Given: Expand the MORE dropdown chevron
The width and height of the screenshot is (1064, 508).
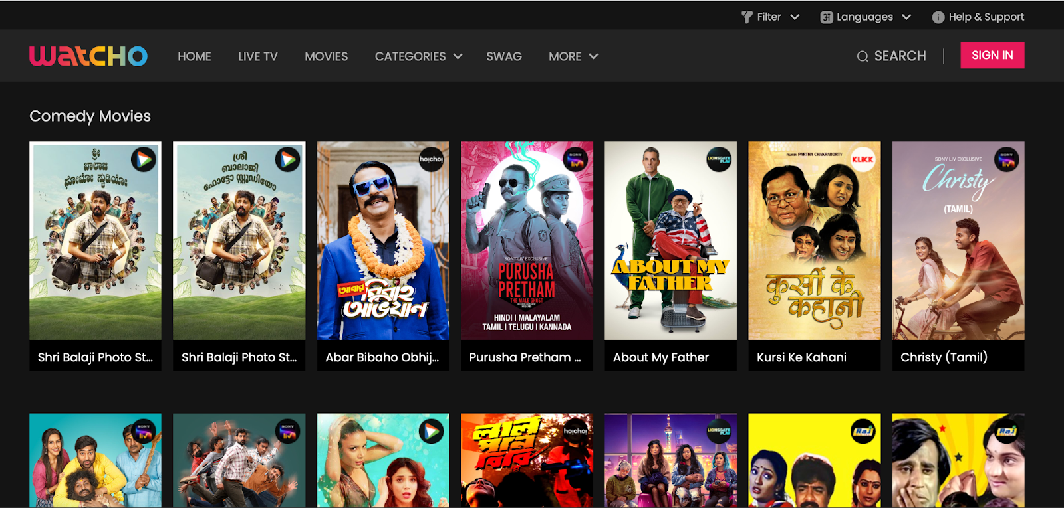Looking at the screenshot, I should click(593, 56).
